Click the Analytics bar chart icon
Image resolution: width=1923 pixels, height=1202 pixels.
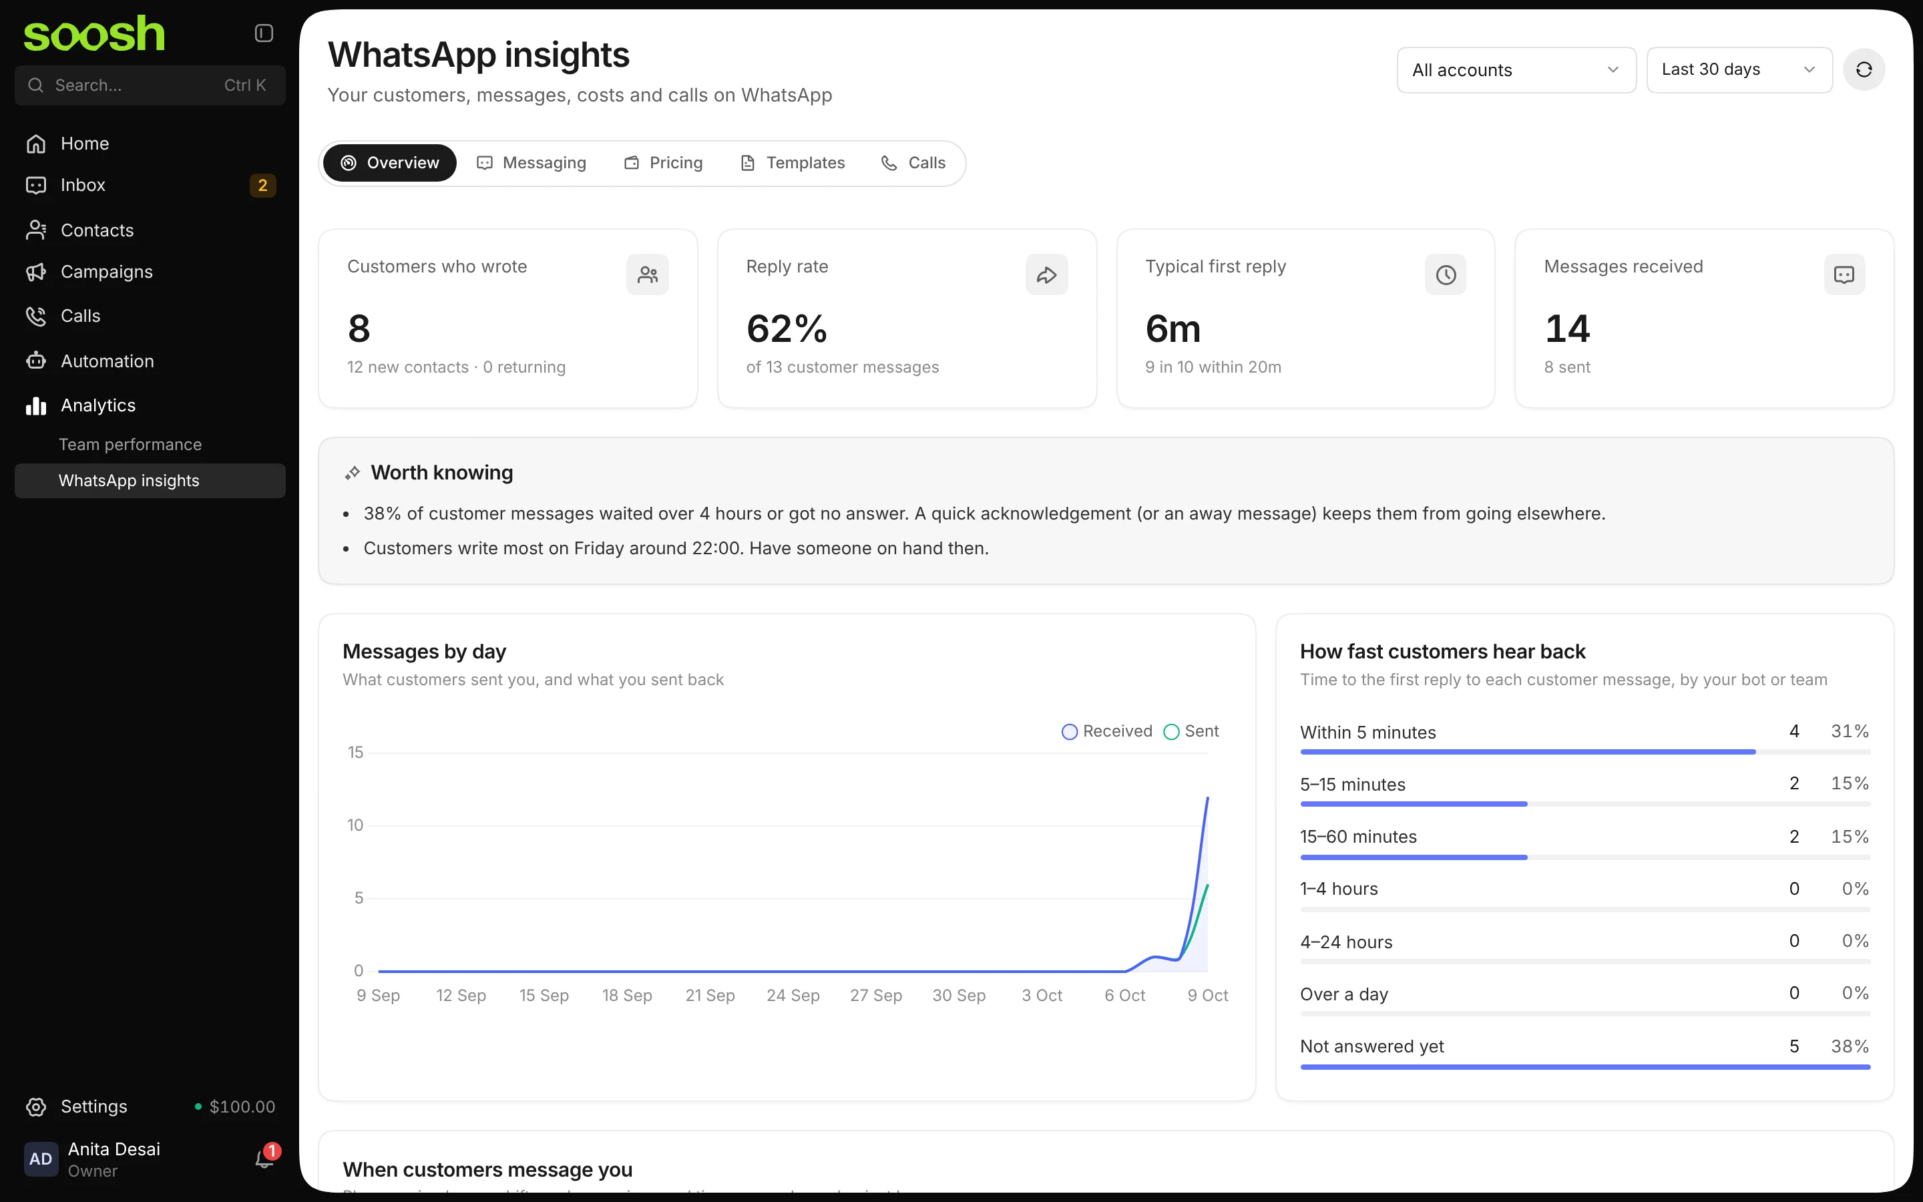[36, 405]
